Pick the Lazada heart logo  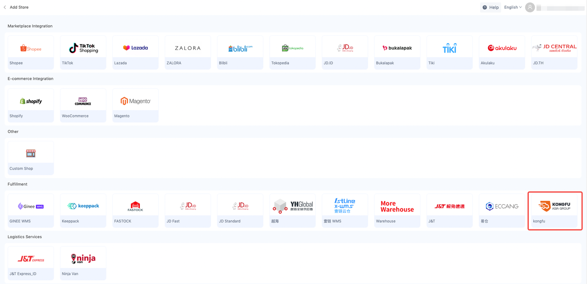tap(135, 48)
